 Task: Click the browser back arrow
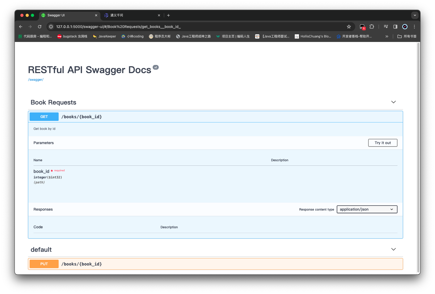[x=21, y=27]
